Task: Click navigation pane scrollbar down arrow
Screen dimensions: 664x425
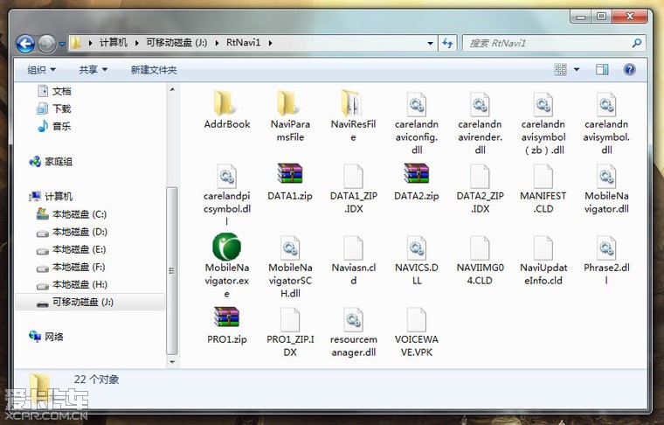Action: (x=172, y=361)
